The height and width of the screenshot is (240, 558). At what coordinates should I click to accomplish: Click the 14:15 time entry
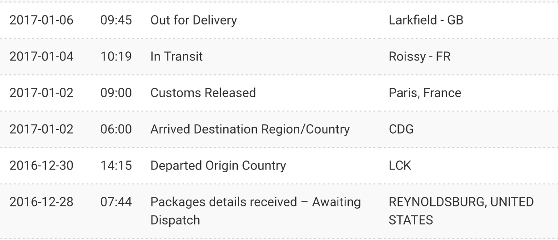[116, 166]
